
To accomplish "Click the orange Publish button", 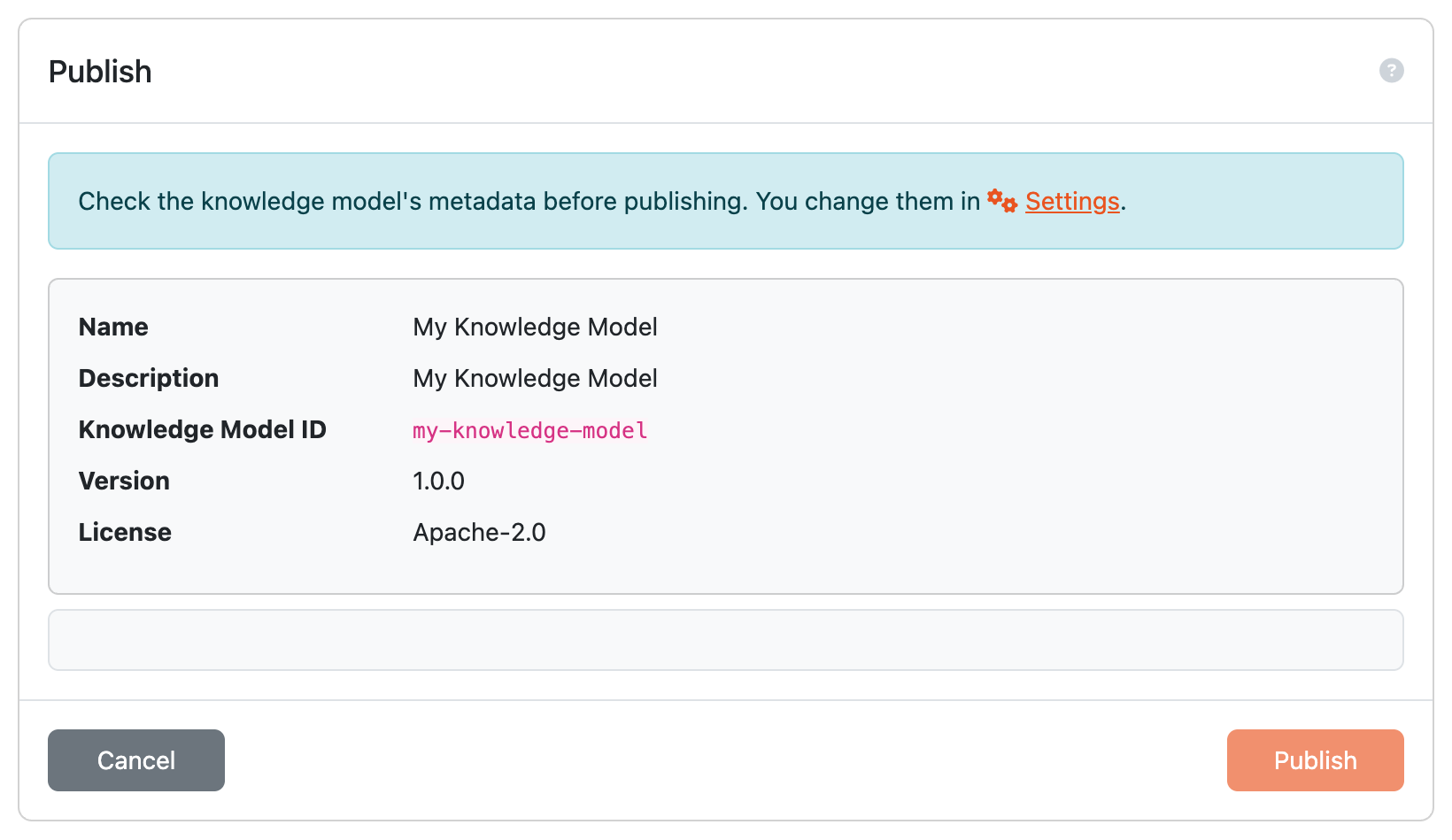I will 1315,760.
